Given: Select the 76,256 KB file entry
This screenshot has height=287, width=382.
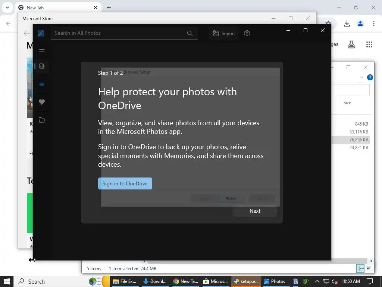Looking at the screenshot, I should tap(358, 140).
